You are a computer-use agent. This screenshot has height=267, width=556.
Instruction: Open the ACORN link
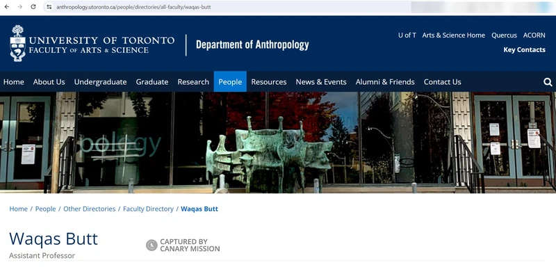[x=534, y=35]
